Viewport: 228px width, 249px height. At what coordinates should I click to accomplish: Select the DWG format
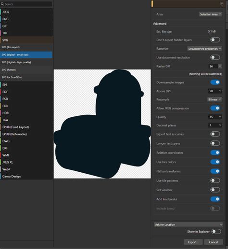[26, 141]
